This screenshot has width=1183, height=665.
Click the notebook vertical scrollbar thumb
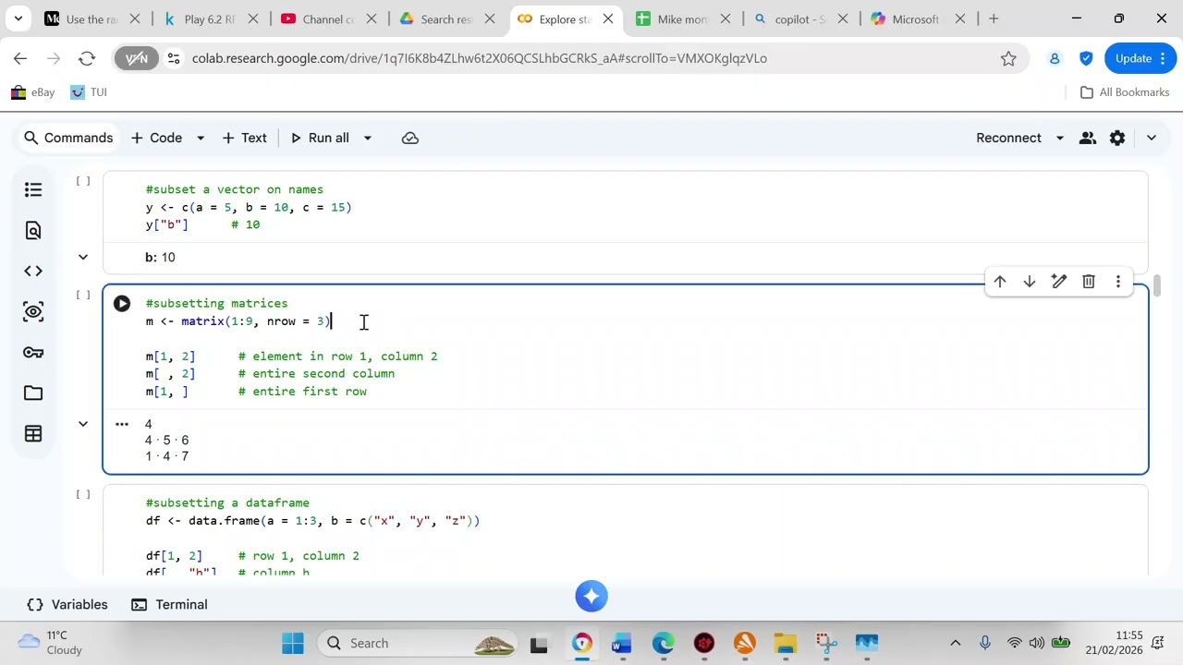1156,287
